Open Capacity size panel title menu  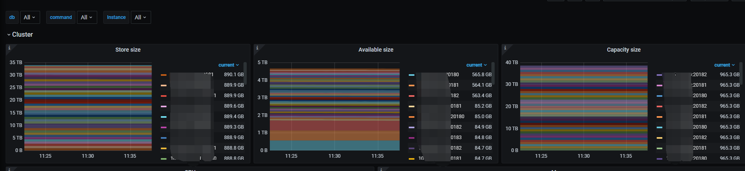(624, 50)
